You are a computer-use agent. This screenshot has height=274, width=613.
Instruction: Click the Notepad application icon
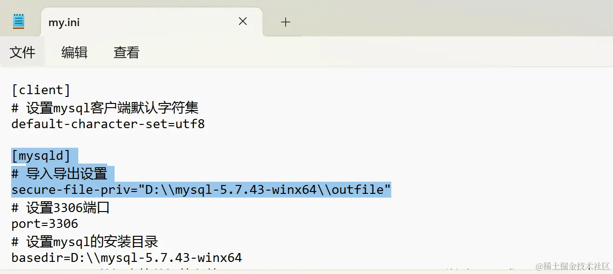18,21
